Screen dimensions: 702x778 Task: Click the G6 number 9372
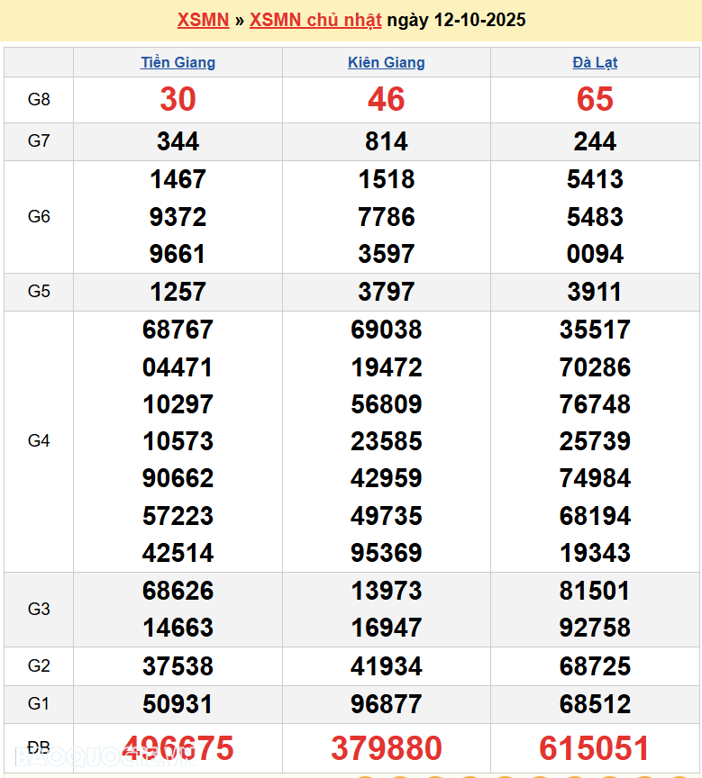click(178, 217)
